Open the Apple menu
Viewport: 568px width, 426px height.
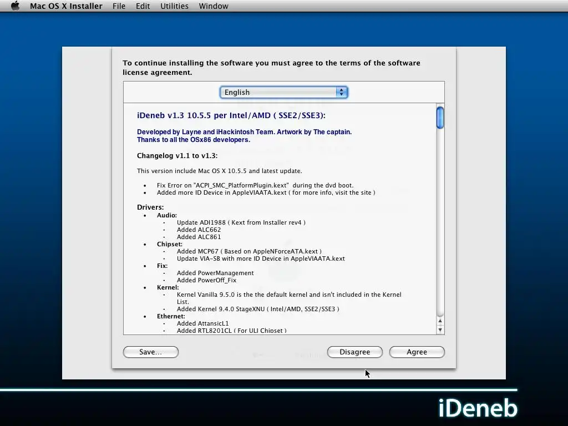[x=15, y=6]
